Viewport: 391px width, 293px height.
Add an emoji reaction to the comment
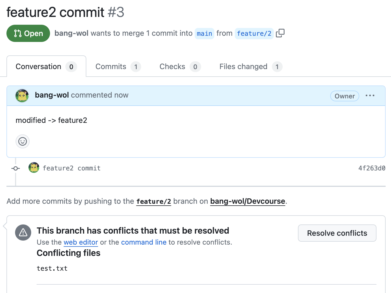(x=23, y=141)
